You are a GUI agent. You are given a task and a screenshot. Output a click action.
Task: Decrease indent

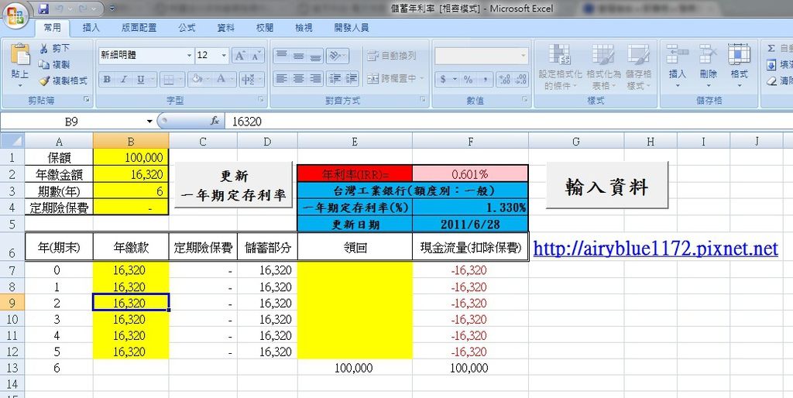(x=335, y=79)
